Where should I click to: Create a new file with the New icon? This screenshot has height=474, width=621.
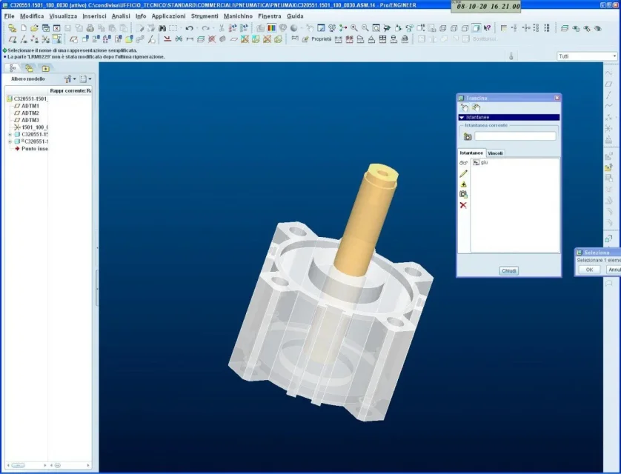(24, 28)
